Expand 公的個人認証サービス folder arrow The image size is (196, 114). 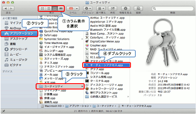pyautogui.click(x=128, y=97)
